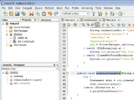Collapse code fold at line 41
134x100 pixels.
coord(68,73)
